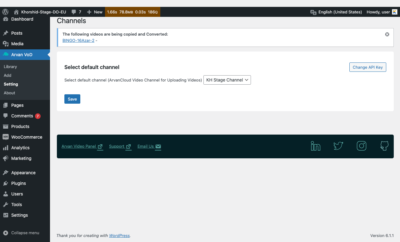Screen dimensions: 400x242
Task: Open the Settings menu in the sidebar
Action: [25, 215]
